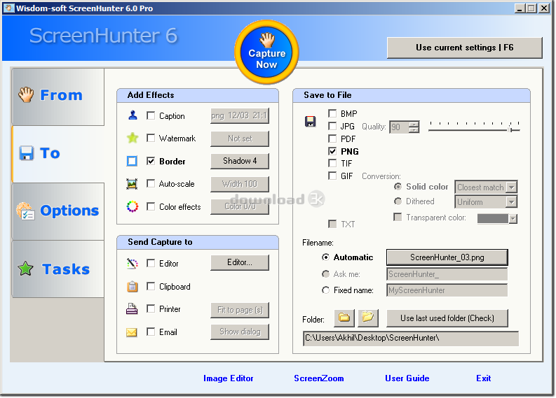Check the Printer send option
Image resolution: width=556 pixels, height=398 pixels.
(151, 309)
